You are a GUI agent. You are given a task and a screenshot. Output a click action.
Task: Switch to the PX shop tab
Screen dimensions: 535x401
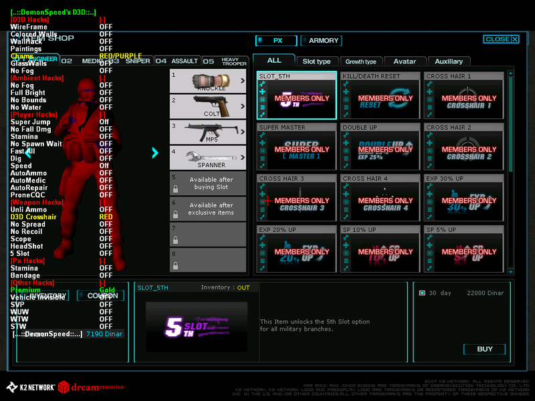276,41
